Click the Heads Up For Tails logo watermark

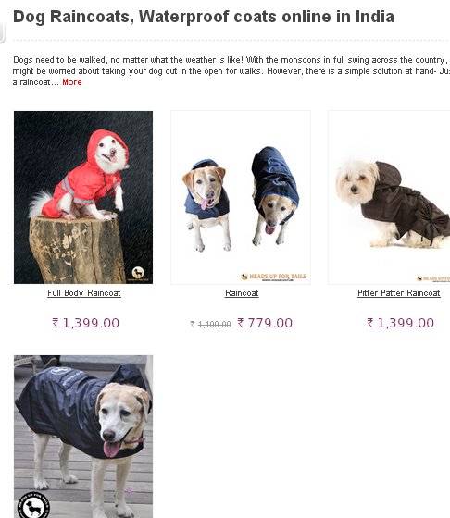273,277
